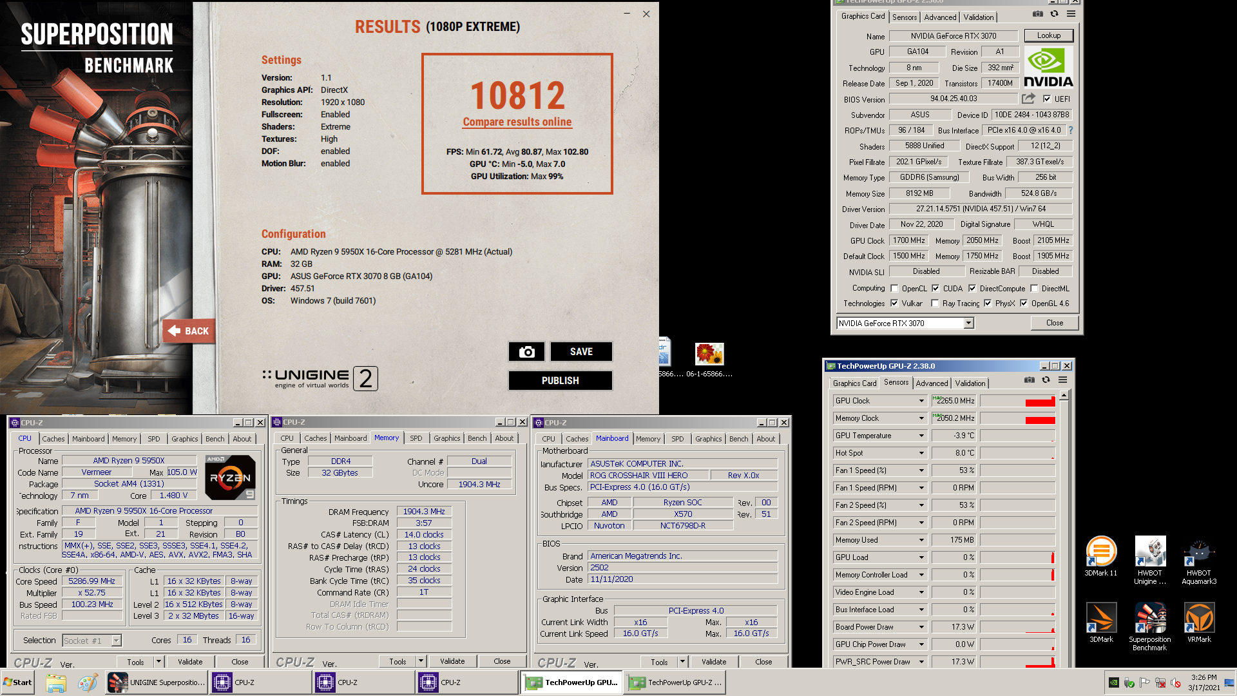
Task: Open the GPU Temperature sensor dropdown
Action: point(921,436)
